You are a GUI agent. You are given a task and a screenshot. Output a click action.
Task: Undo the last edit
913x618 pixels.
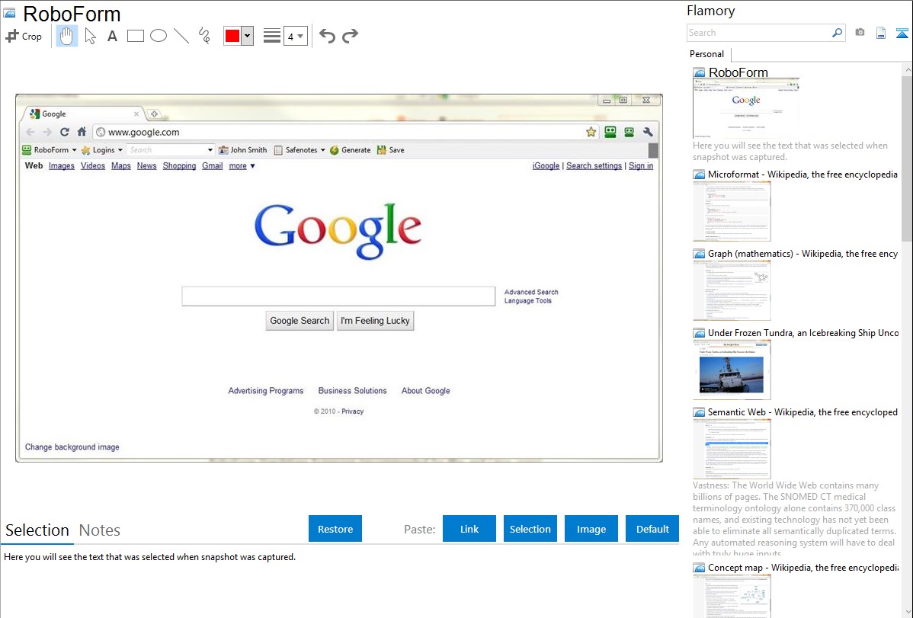pos(327,36)
